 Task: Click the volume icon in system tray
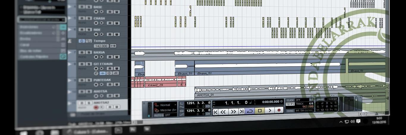pos(352,122)
